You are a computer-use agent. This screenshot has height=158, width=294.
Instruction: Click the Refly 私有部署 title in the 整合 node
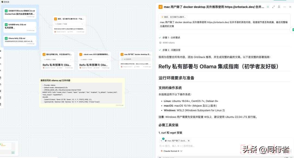tap(57, 65)
